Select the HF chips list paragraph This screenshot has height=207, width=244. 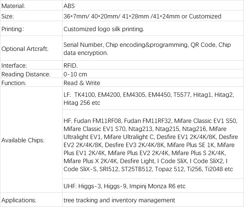coord(151,145)
